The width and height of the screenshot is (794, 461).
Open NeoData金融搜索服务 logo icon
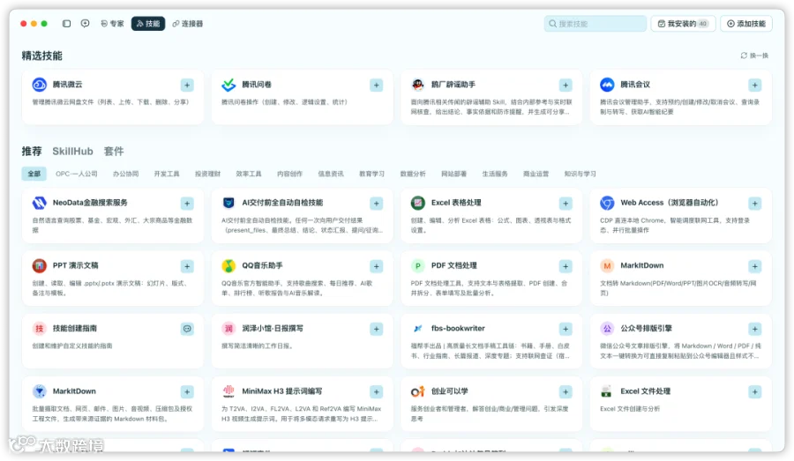click(40, 203)
